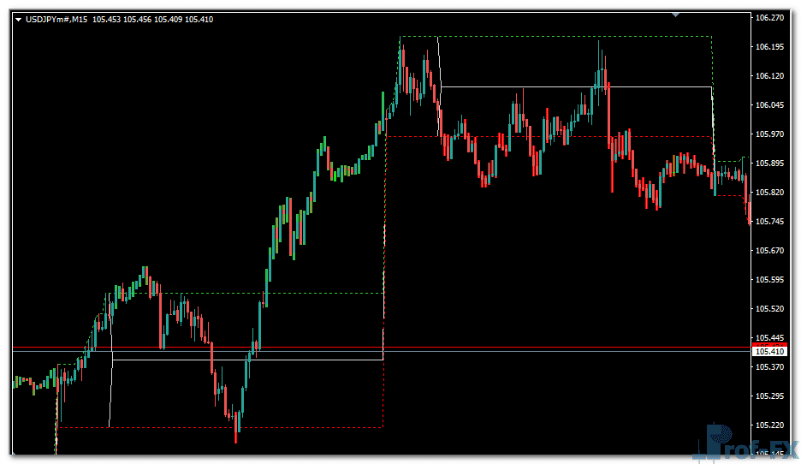Image resolution: width=801 pixels, height=464 pixels.
Task: Click the 106.120 price axis label
Action: click(770, 76)
